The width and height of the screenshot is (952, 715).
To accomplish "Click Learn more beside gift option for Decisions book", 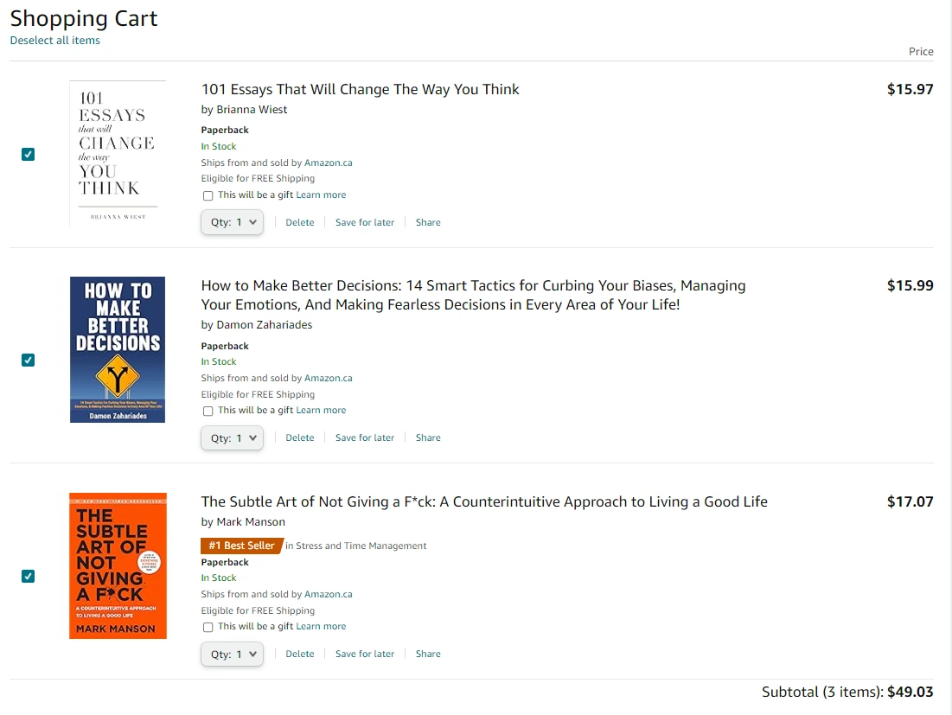I will (x=321, y=411).
